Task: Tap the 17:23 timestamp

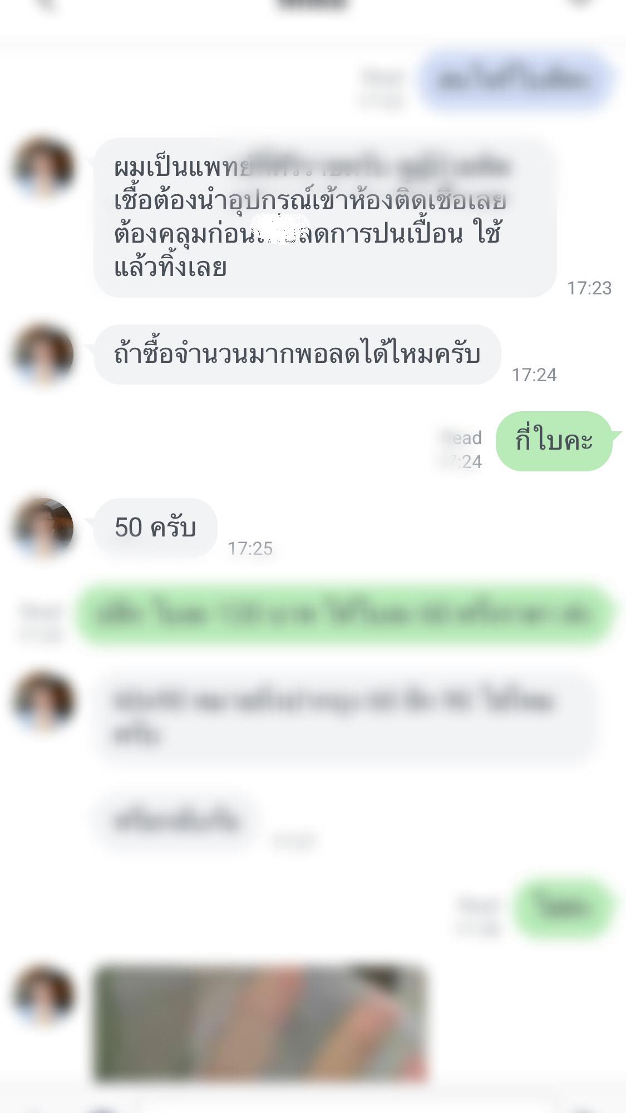Action: 589,288
